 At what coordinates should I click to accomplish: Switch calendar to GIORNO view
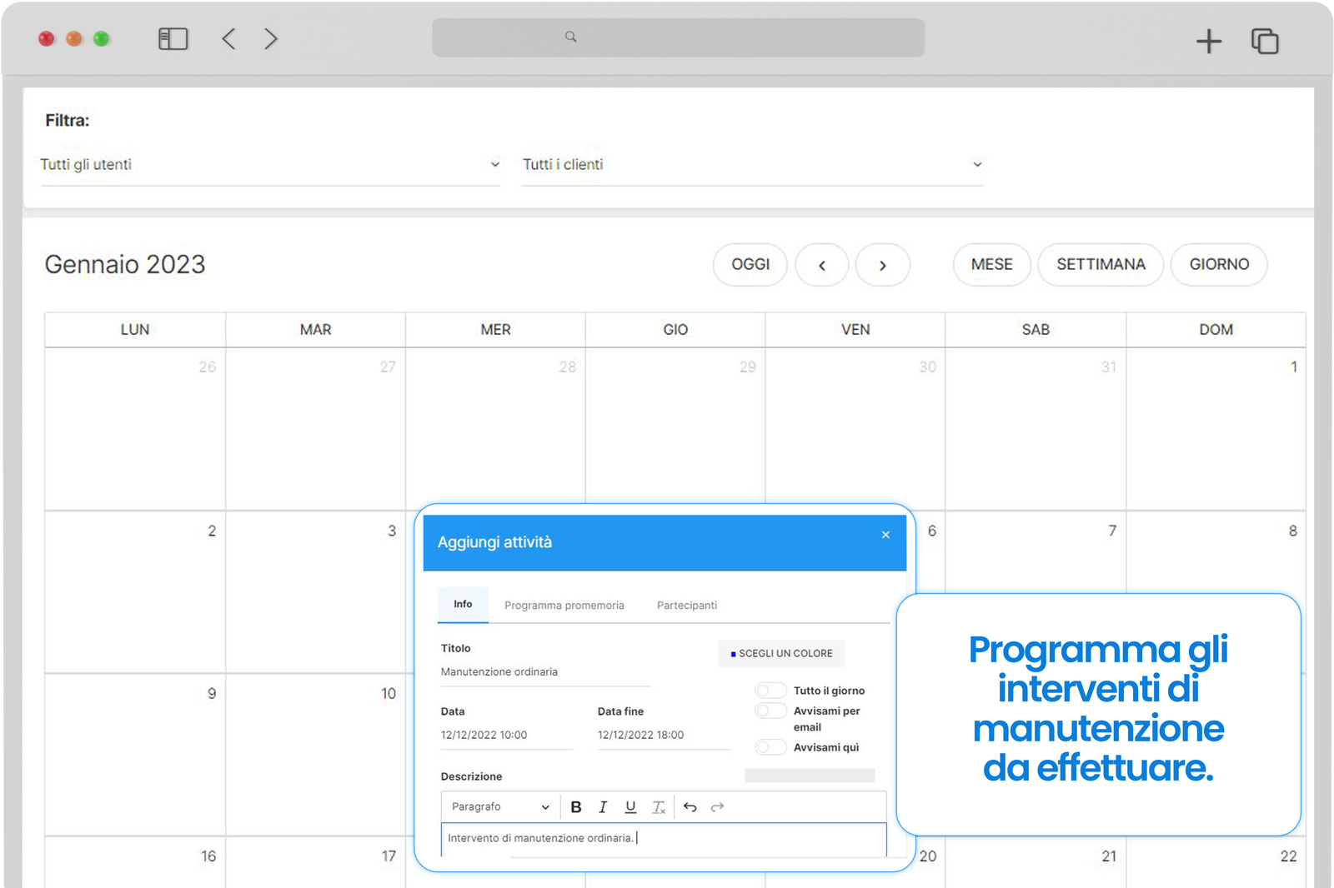[1219, 265]
